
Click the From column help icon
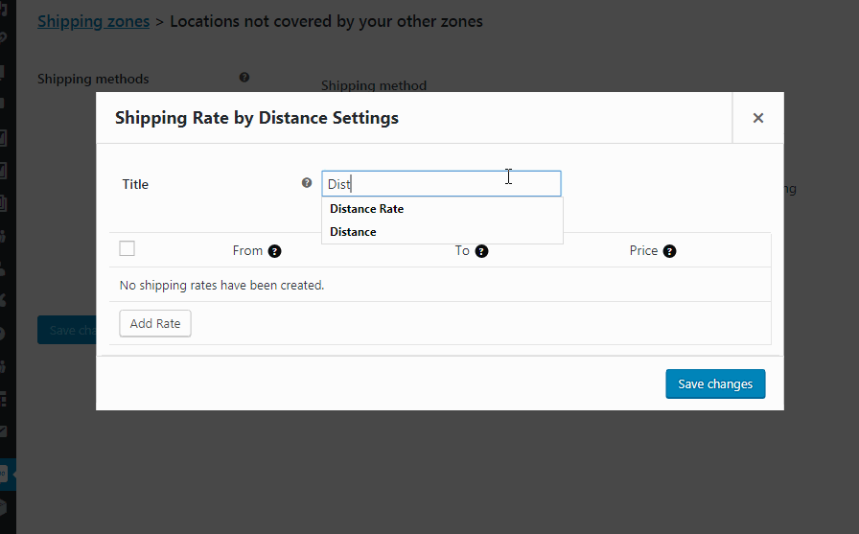click(x=274, y=251)
